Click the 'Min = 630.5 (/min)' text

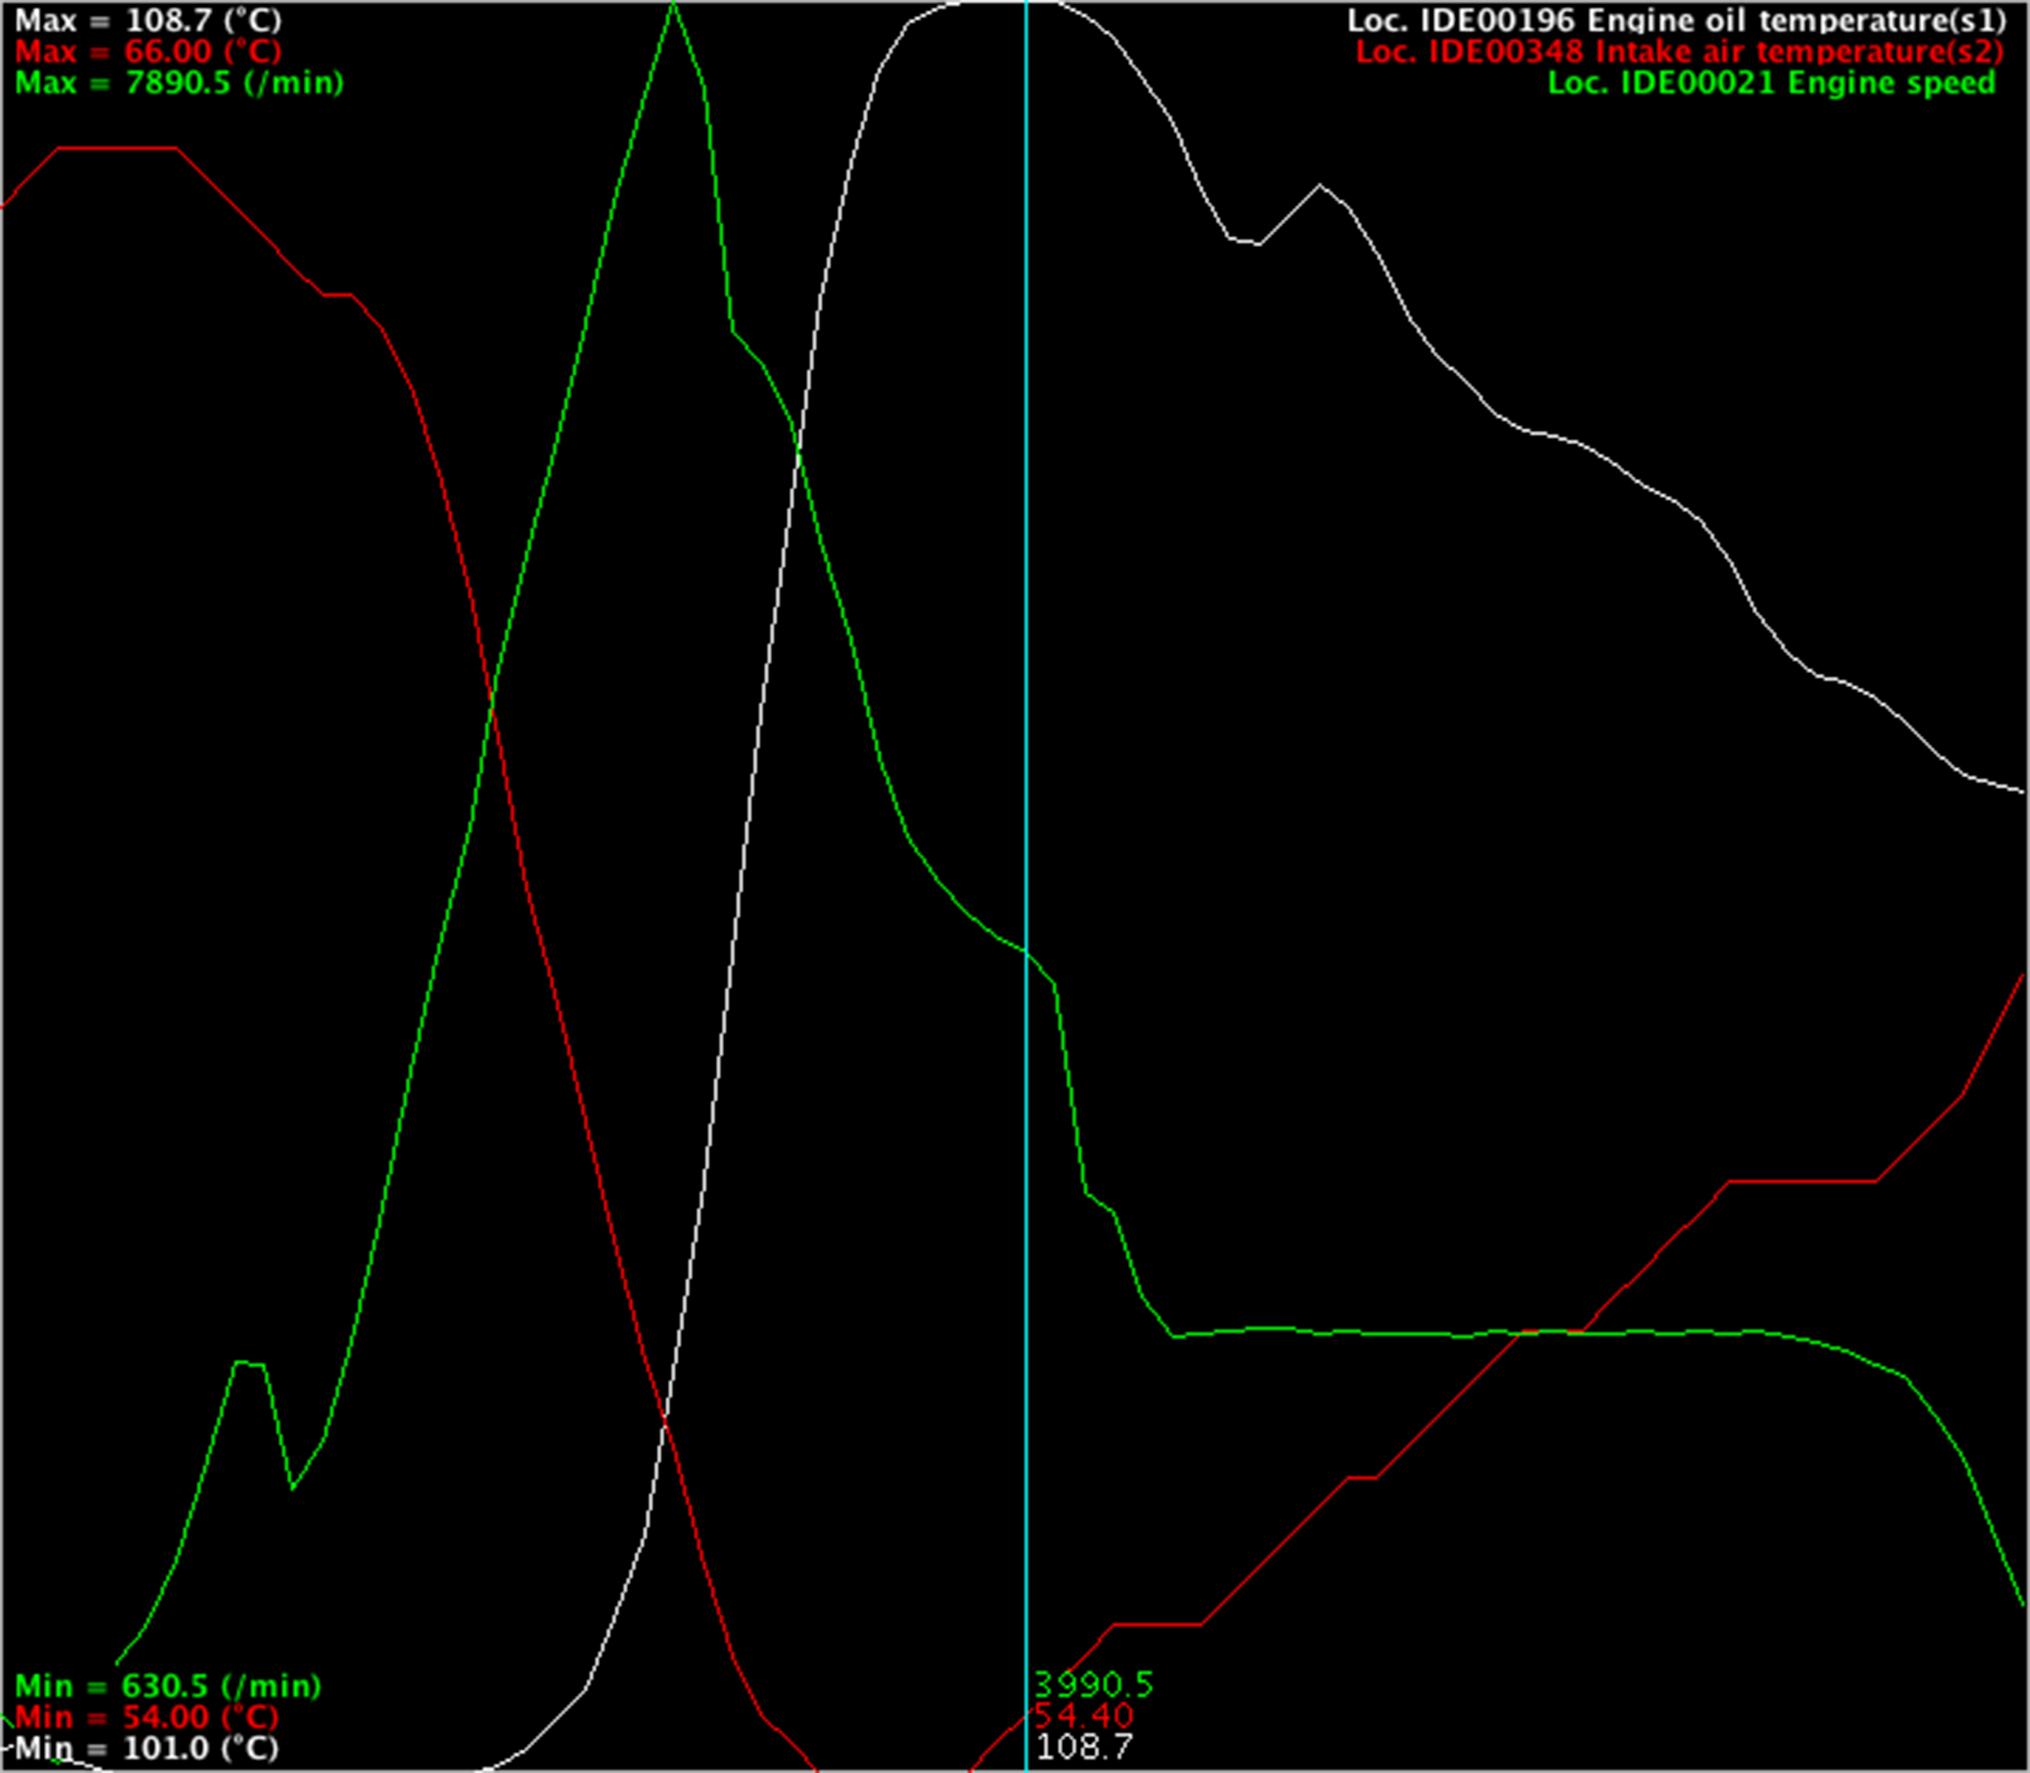point(168,1686)
